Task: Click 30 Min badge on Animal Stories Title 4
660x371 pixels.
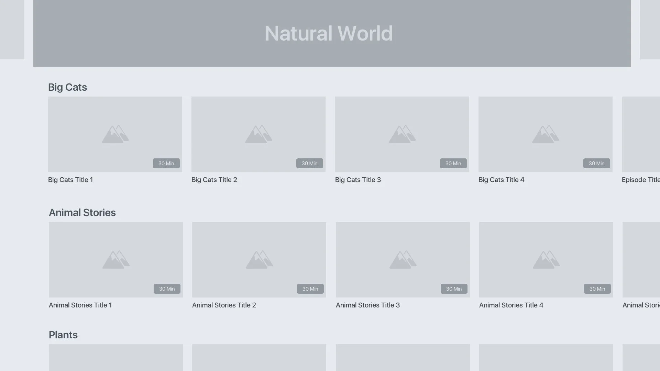Action: pyautogui.click(x=597, y=289)
